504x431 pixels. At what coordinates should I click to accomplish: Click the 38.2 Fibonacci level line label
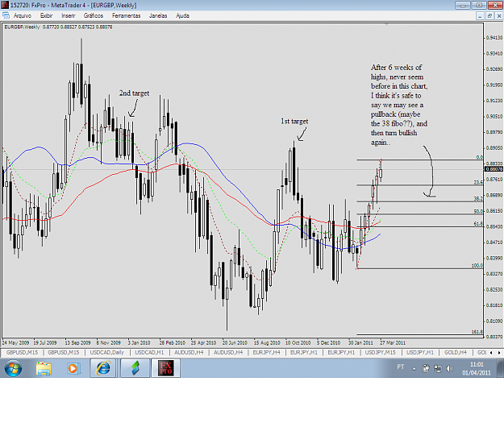(x=478, y=199)
